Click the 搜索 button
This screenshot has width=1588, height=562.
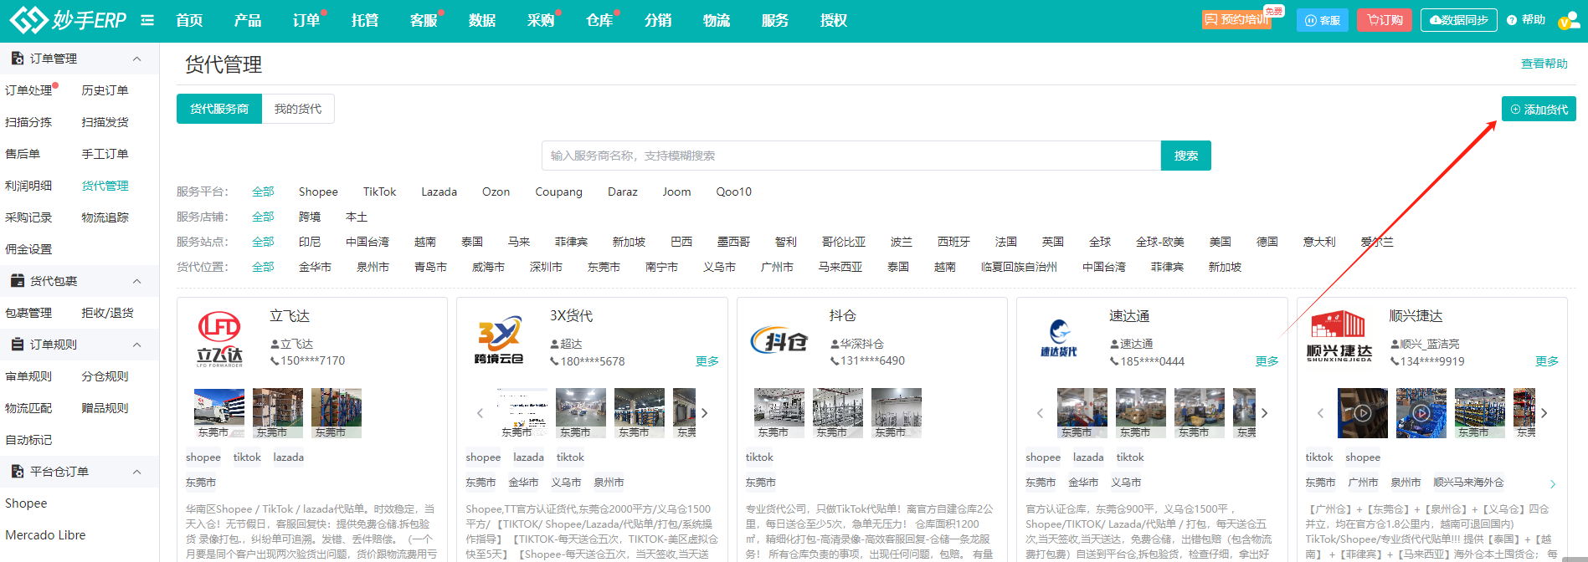[x=1186, y=156]
